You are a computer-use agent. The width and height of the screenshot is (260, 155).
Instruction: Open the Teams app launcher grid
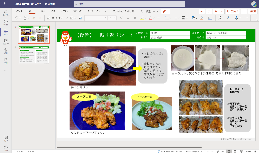(x=6, y=4)
